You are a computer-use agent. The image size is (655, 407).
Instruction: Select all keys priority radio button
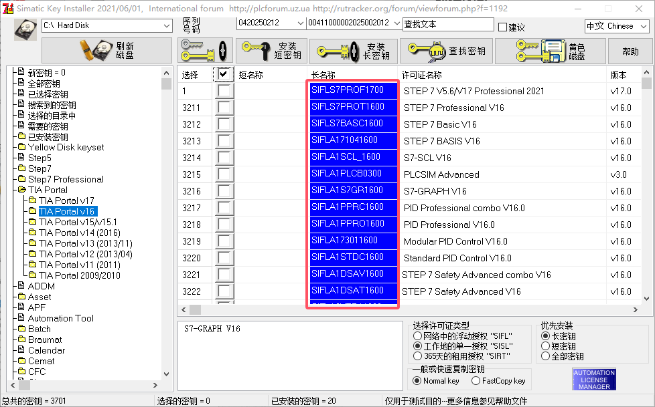tap(545, 356)
